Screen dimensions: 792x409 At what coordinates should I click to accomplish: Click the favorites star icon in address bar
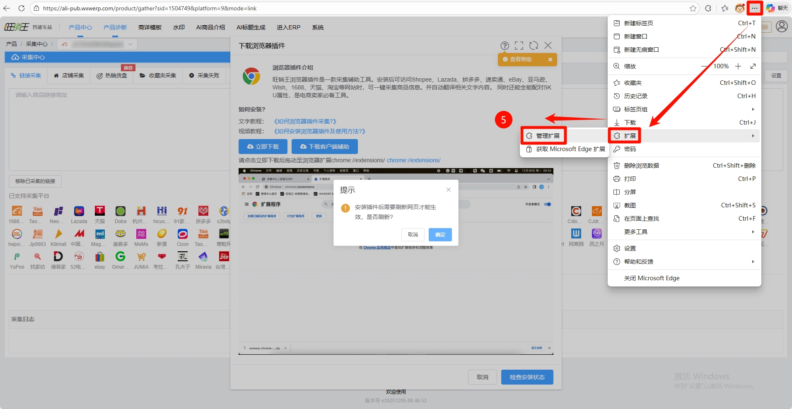[693, 8]
